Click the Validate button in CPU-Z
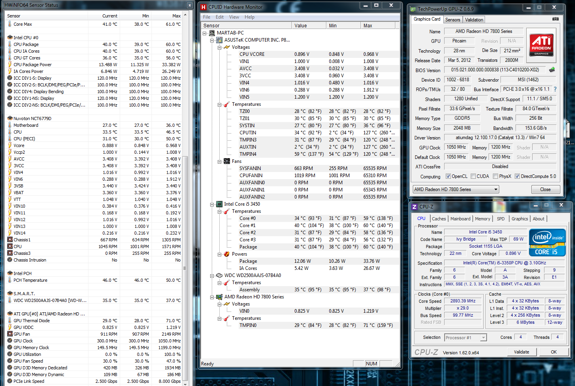Screen dimensions: 575x386 (521, 352)
